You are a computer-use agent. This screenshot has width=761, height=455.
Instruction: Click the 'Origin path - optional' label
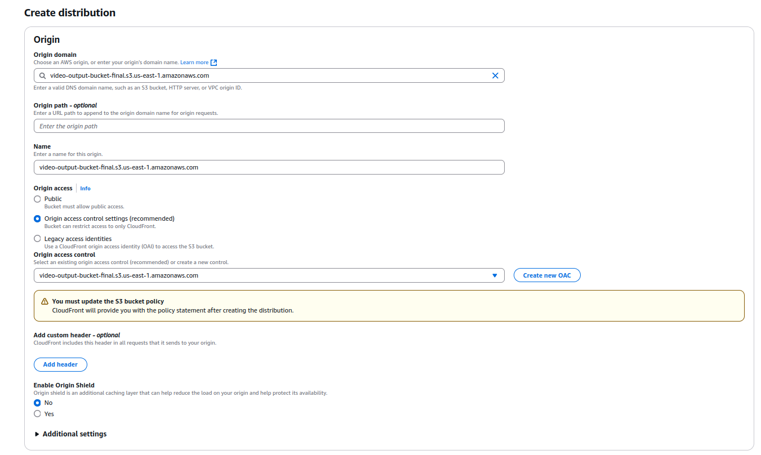(65, 105)
